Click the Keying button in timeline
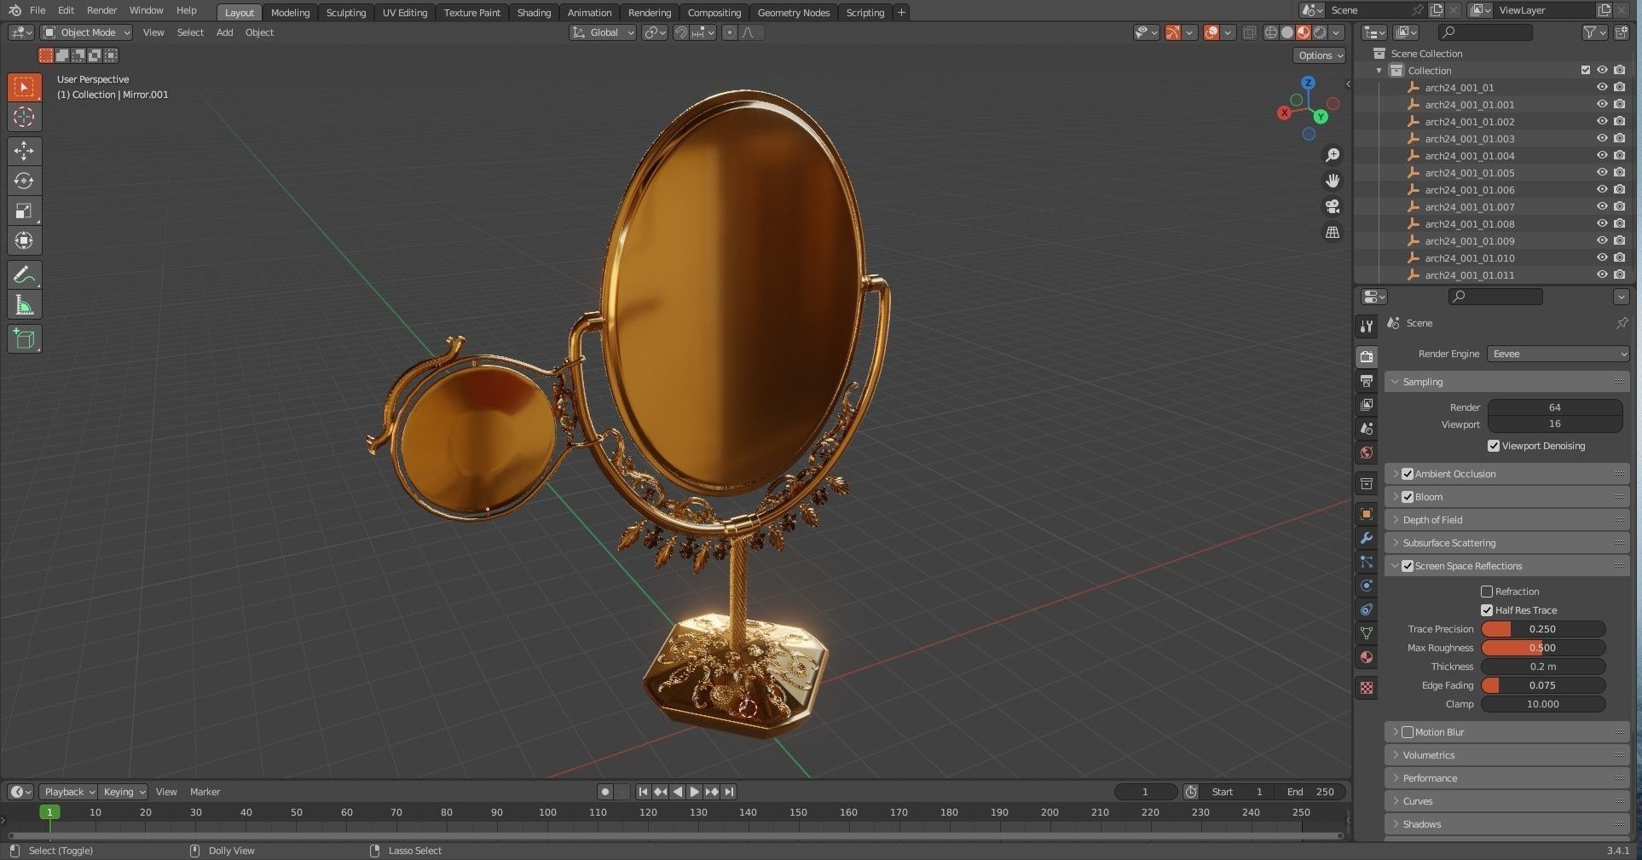 [x=123, y=792]
